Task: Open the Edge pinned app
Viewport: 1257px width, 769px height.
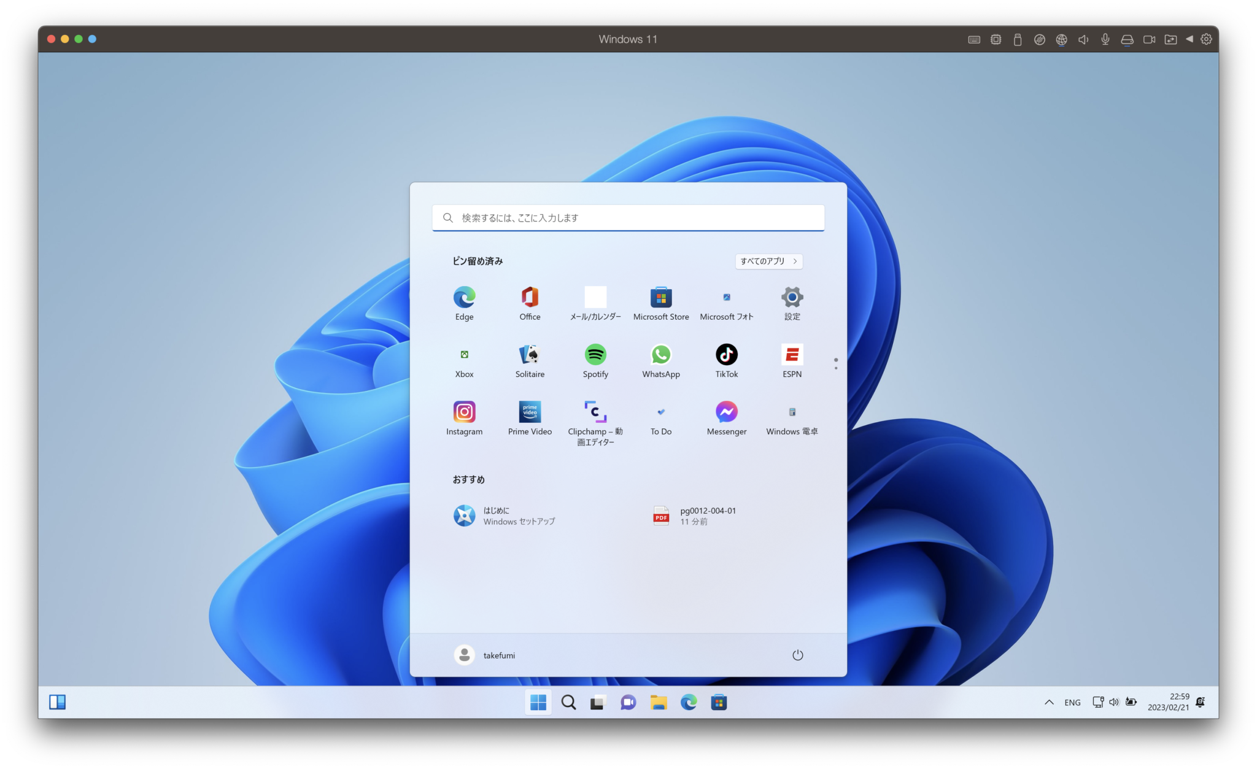Action: [464, 303]
